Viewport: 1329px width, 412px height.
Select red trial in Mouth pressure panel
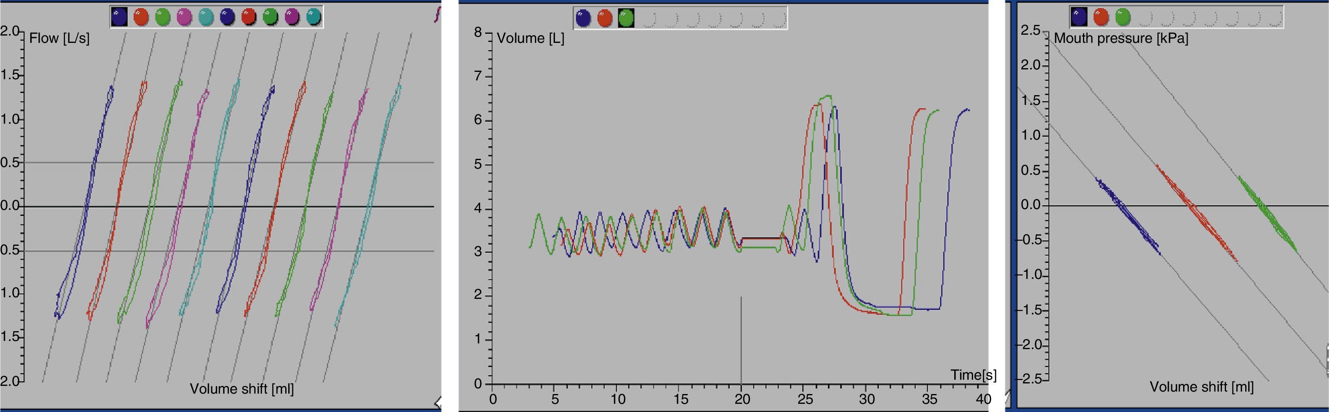click(1101, 17)
